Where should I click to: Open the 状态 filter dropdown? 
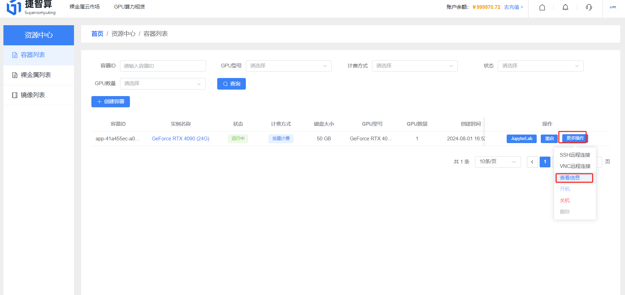(x=541, y=66)
